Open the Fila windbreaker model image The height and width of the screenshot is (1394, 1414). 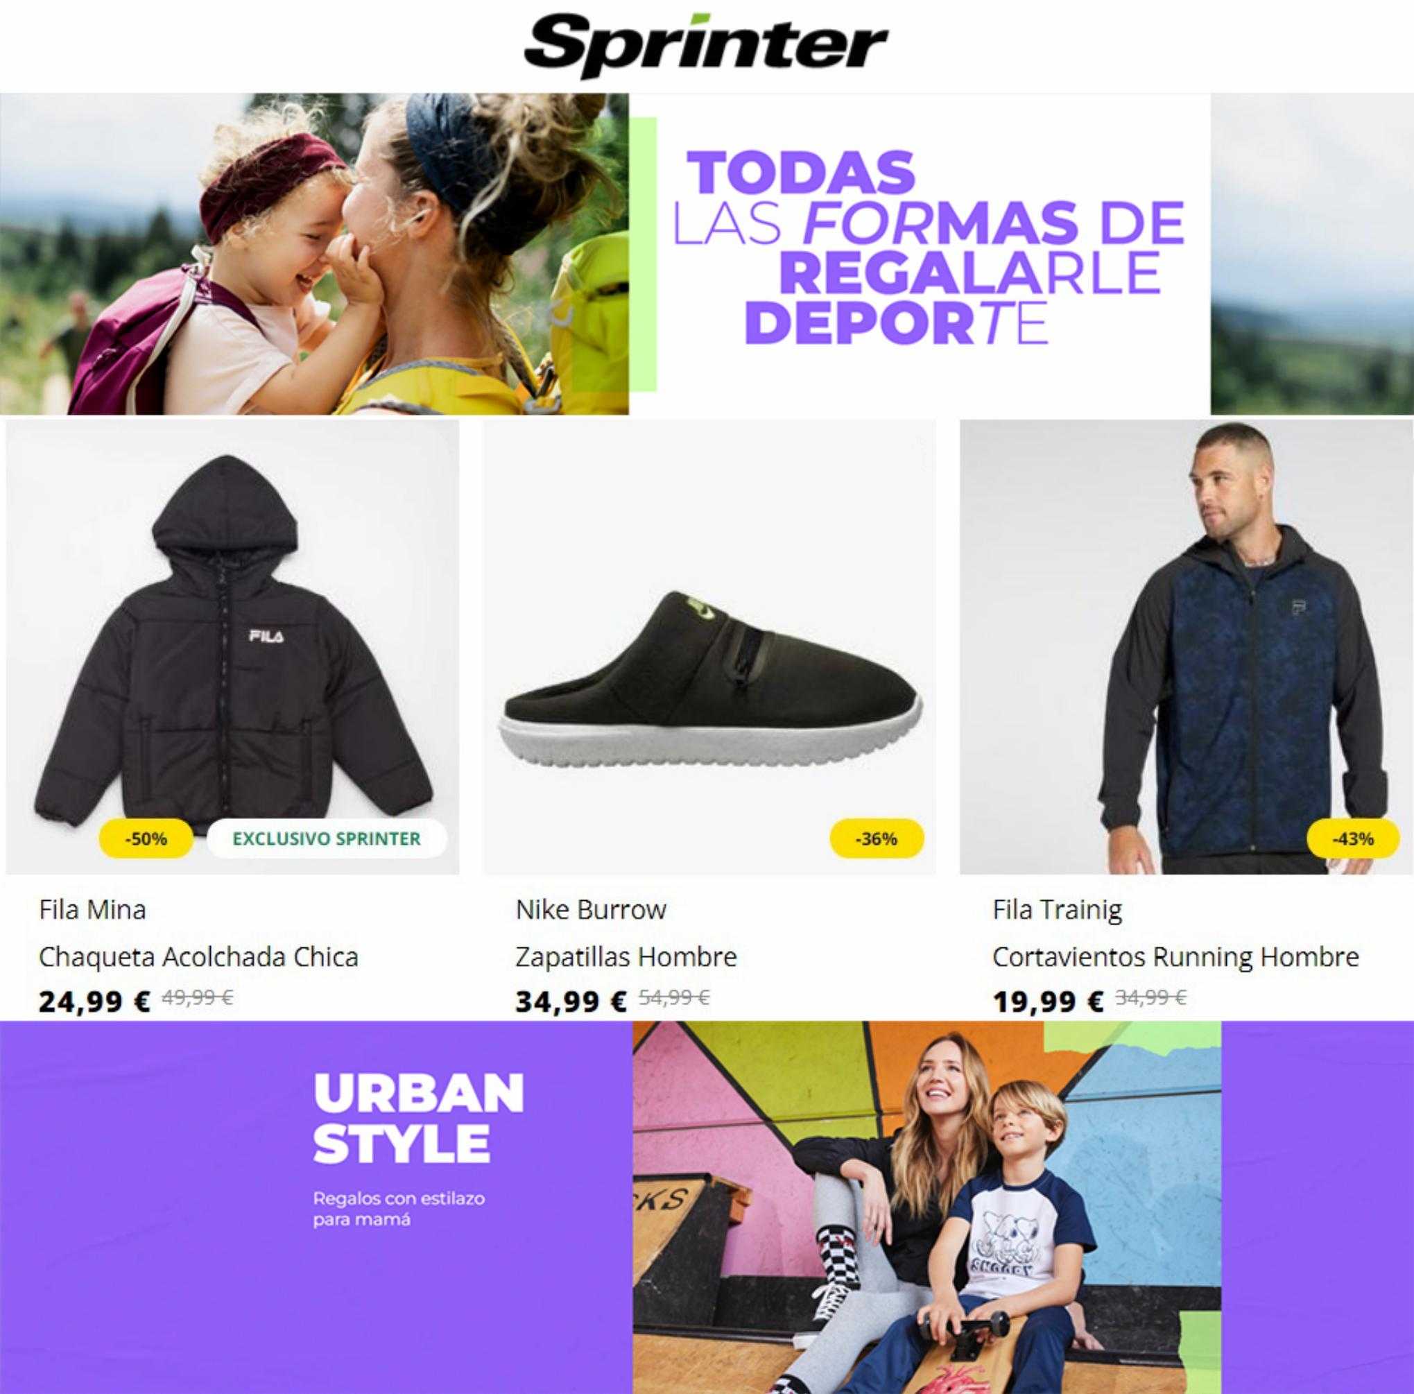click(1187, 647)
